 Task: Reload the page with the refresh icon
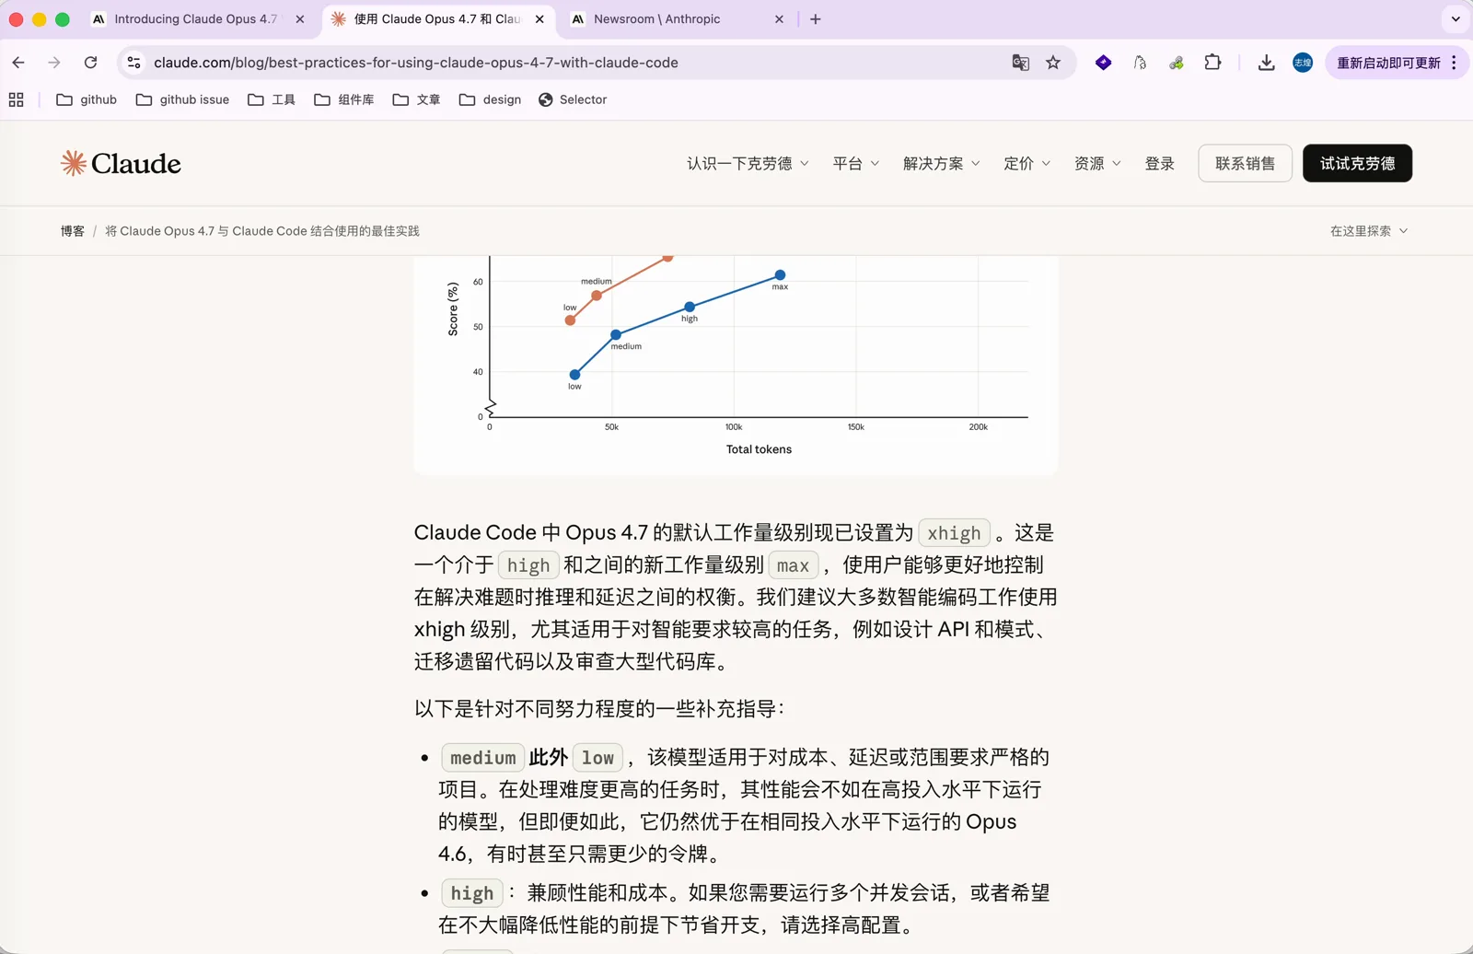coord(90,63)
